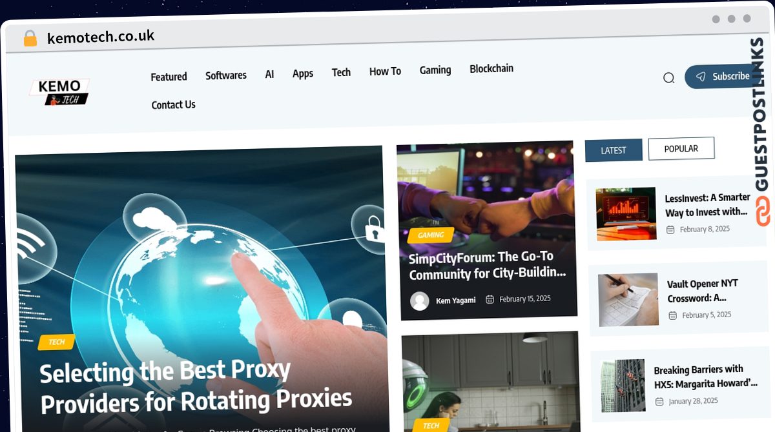Open the search magnifier icon
The width and height of the screenshot is (775, 432).
point(668,78)
